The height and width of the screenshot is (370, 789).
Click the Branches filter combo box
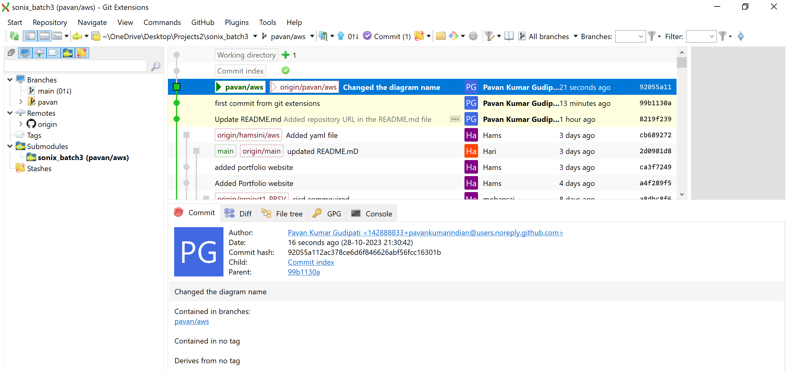pyautogui.click(x=630, y=36)
